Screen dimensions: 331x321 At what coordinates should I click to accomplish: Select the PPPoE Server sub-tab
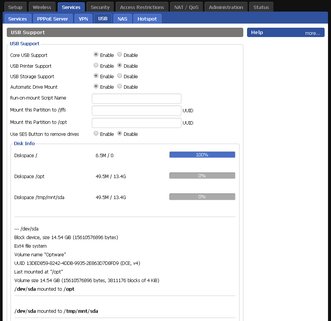(x=52, y=19)
